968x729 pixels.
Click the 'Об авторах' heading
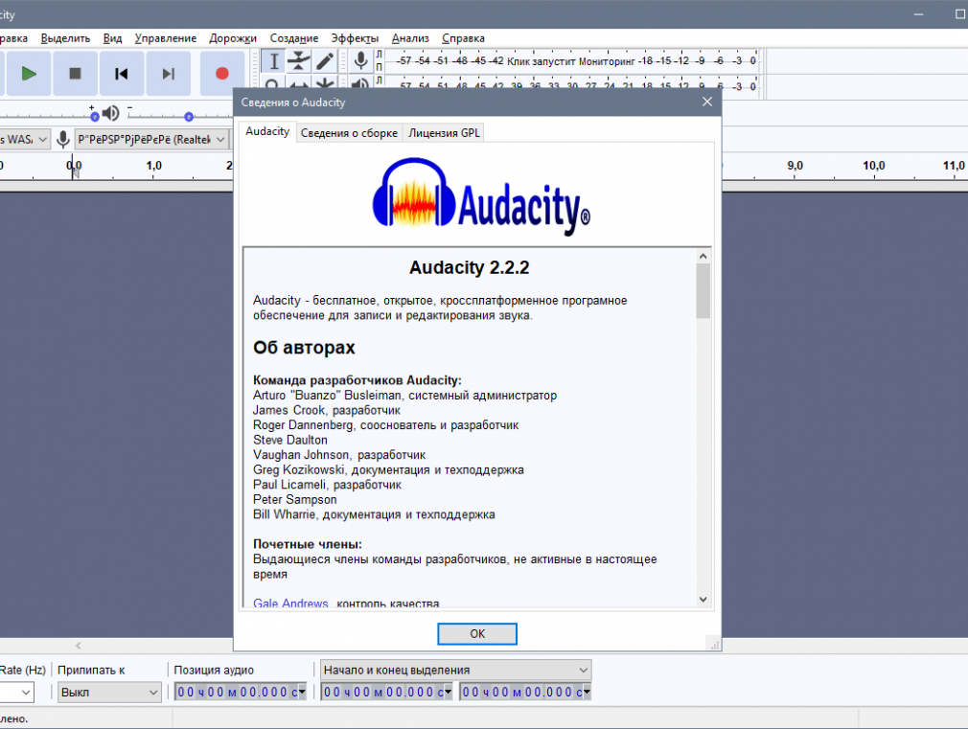(x=304, y=348)
